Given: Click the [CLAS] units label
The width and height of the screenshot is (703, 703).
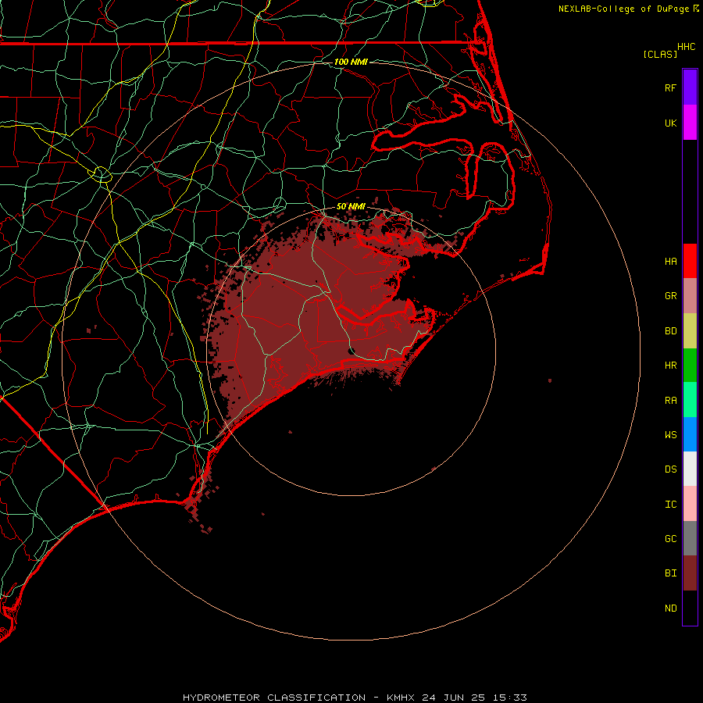Looking at the screenshot, I should (x=660, y=54).
